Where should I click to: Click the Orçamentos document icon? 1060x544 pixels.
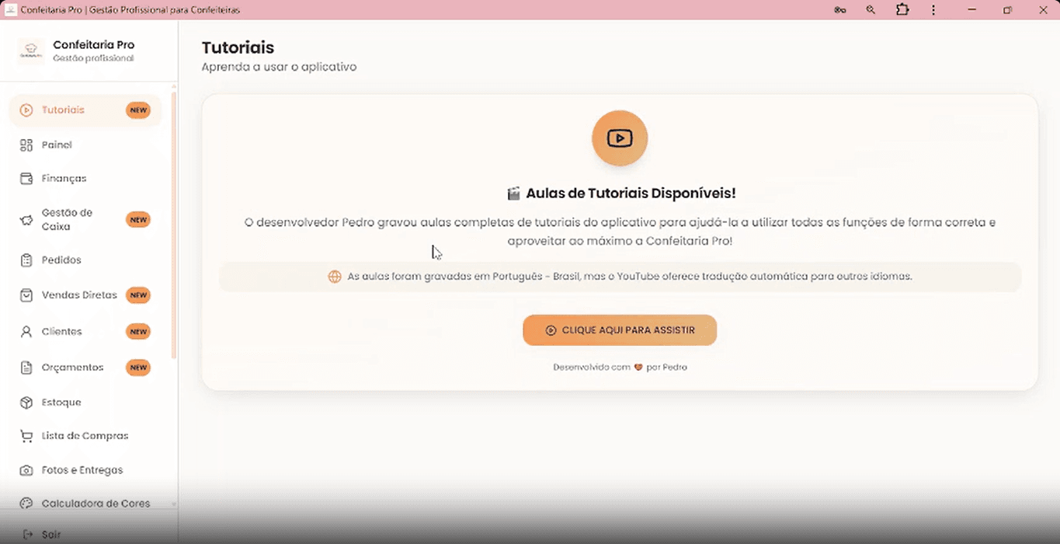[26, 368]
